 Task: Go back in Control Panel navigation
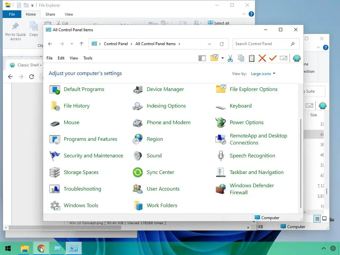click(x=50, y=44)
